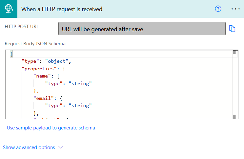Click the scroll-down marker at bottom of schema scrollbar
Image resolution: width=244 pixels, height=159 pixels.
point(234,117)
